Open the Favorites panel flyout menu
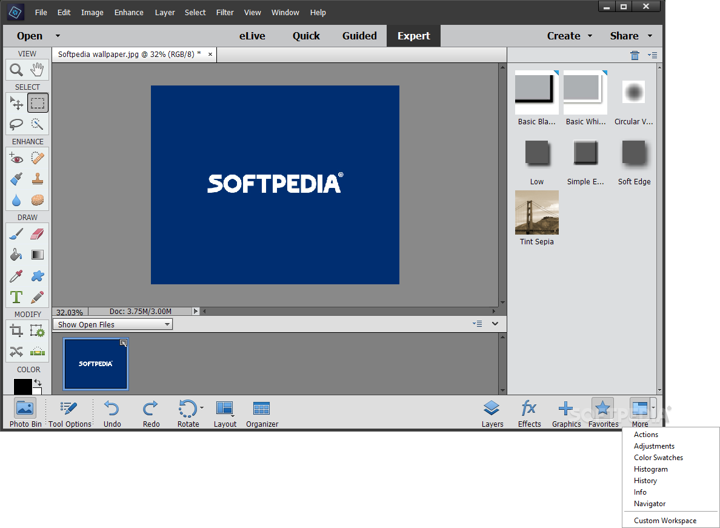This screenshot has width=720, height=528. pyautogui.click(x=652, y=56)
